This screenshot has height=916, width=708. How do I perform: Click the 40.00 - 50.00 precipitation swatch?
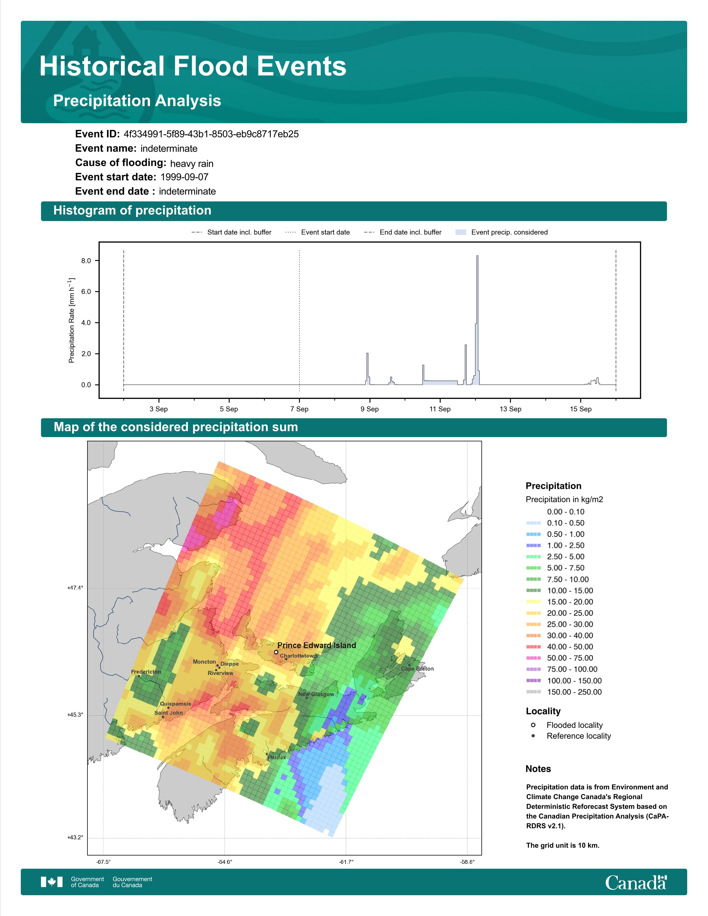point(534,647)
